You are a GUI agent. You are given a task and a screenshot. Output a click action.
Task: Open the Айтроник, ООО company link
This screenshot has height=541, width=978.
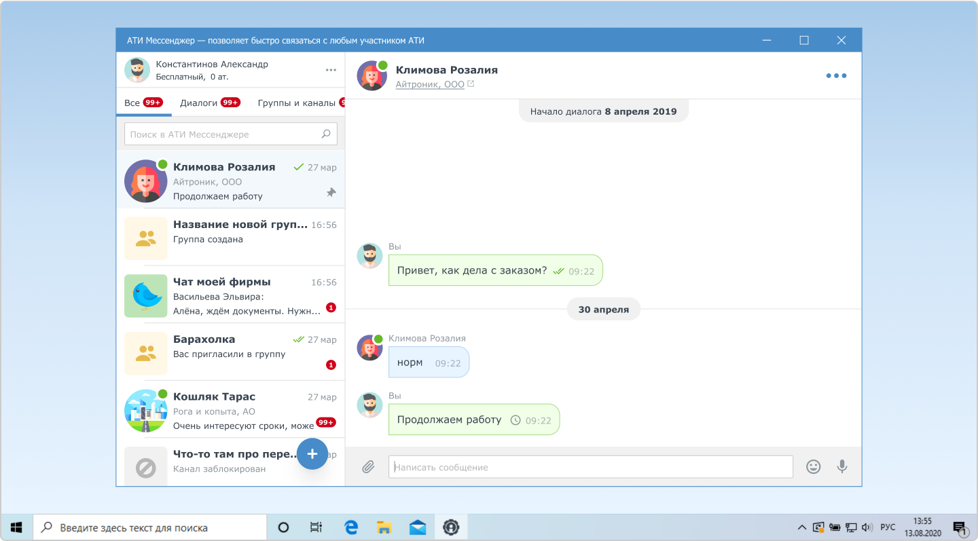click(430, 85)
